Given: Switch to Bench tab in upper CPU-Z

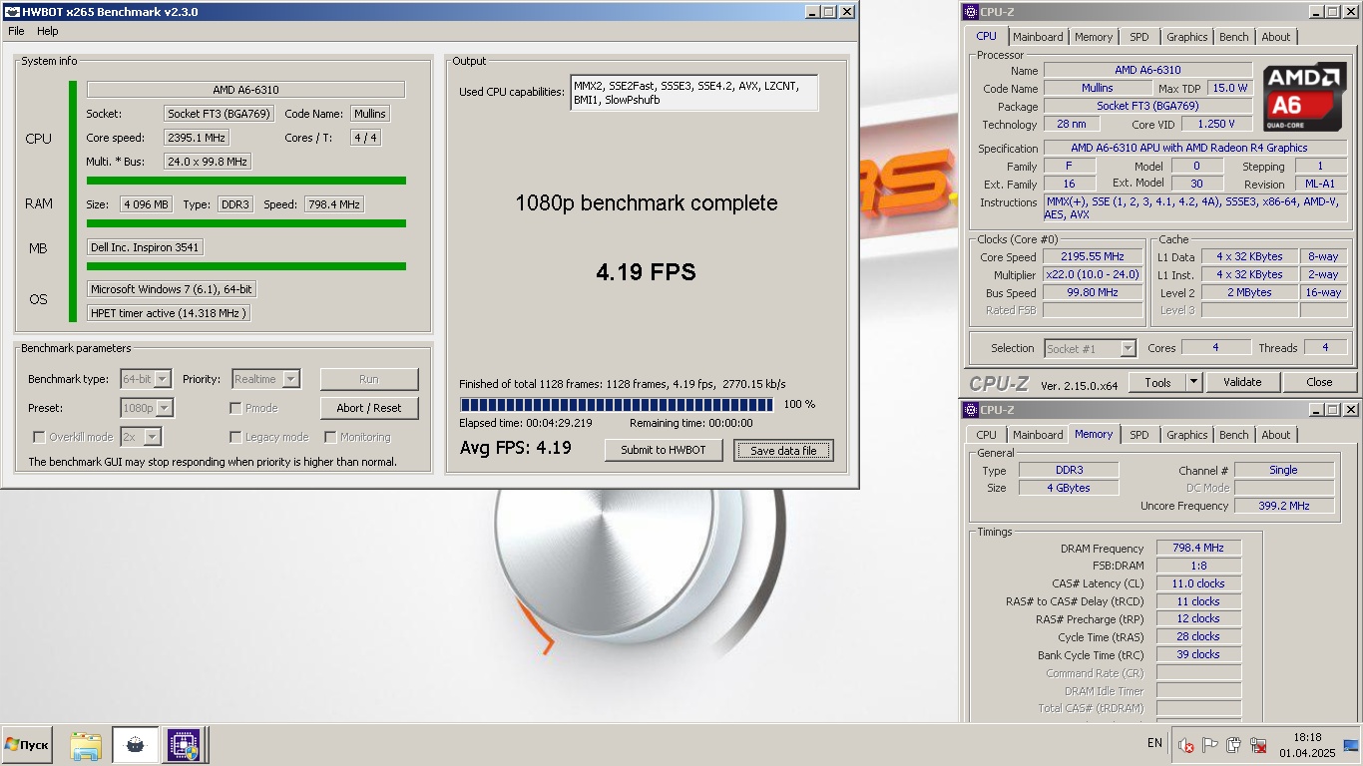Looking at the screenshot, I should point(1234,37).
